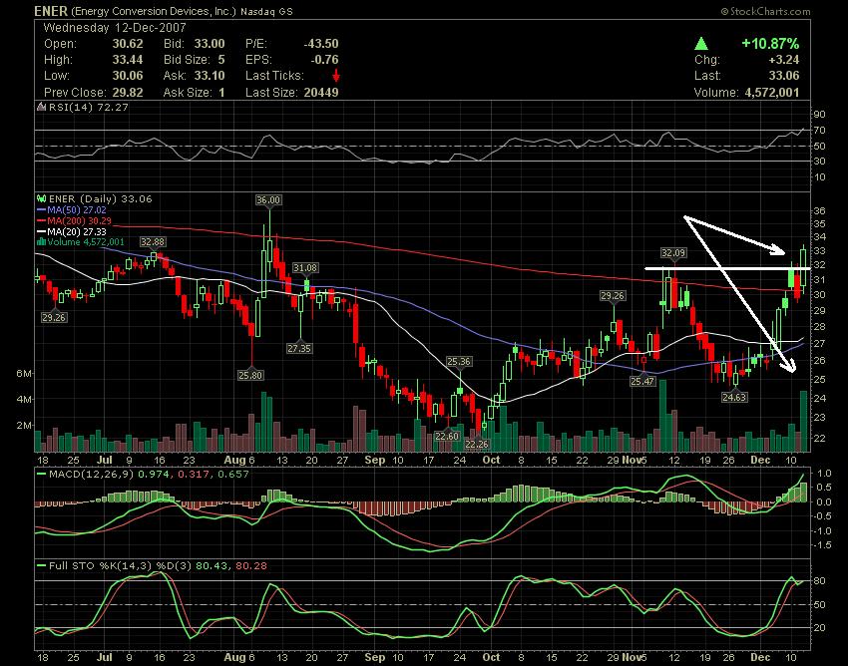The image size is (848, 666).
Task: Click the 2M volume axis label
Action: pyautogui.click(x=24, y=426)
